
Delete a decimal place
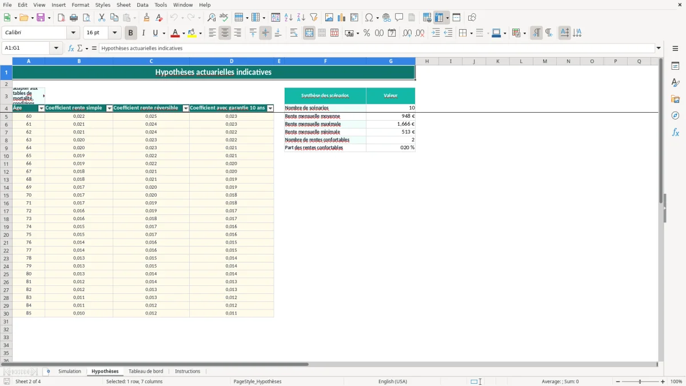click(x=420, y=33)
